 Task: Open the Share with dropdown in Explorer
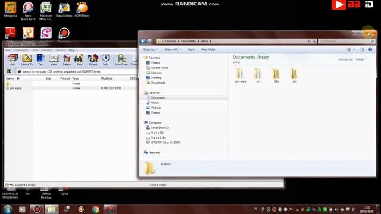[x=173, y=49]
